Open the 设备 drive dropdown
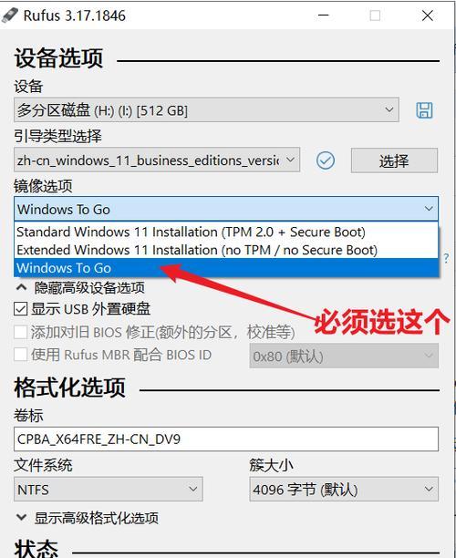Image resolution: width=456 pixels, height=558 pixels. [x=206, y=110]
